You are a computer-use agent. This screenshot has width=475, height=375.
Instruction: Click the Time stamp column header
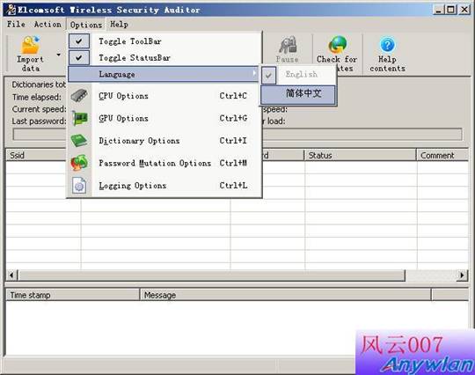point(72,295)
